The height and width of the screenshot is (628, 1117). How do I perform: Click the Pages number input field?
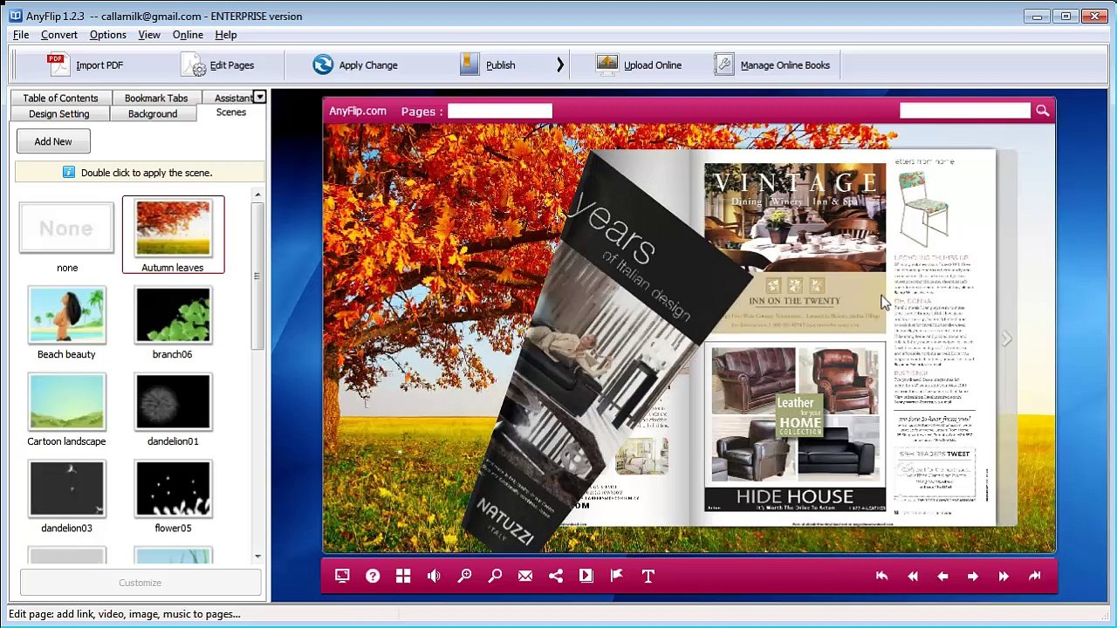pyautogui.click(x=500, y=111)
